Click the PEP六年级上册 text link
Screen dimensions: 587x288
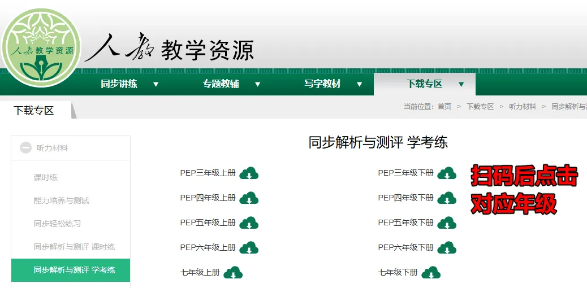coord(208,247)
